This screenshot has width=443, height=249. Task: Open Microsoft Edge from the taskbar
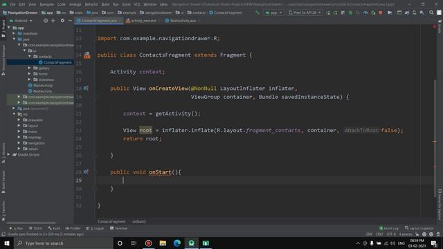[x=177, y=243]
